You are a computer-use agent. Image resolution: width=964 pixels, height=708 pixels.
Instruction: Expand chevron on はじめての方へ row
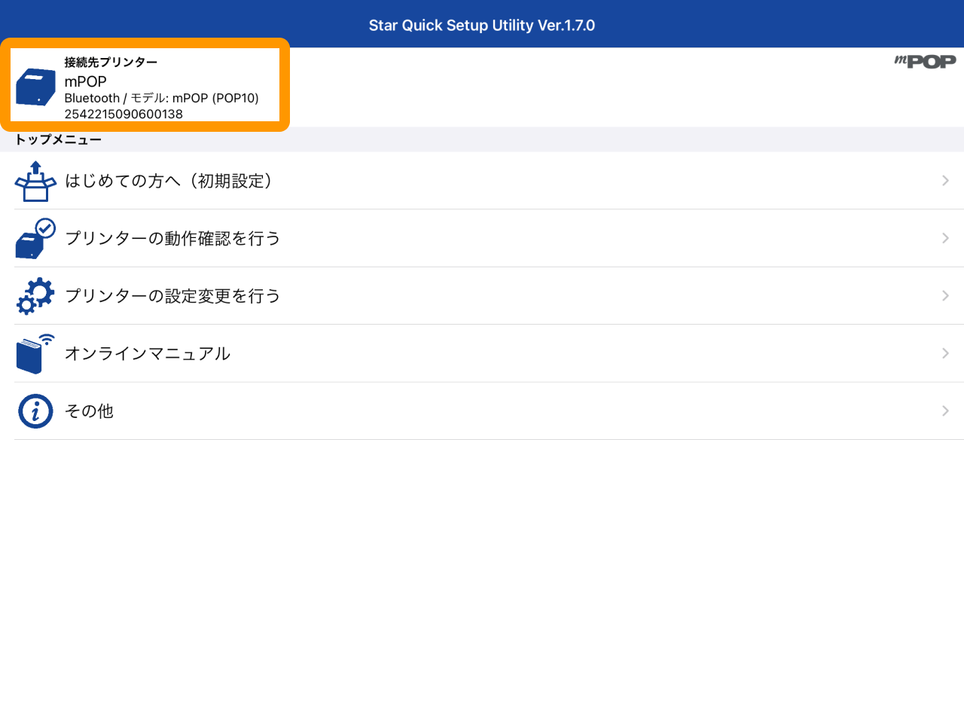tap(945, 181)
